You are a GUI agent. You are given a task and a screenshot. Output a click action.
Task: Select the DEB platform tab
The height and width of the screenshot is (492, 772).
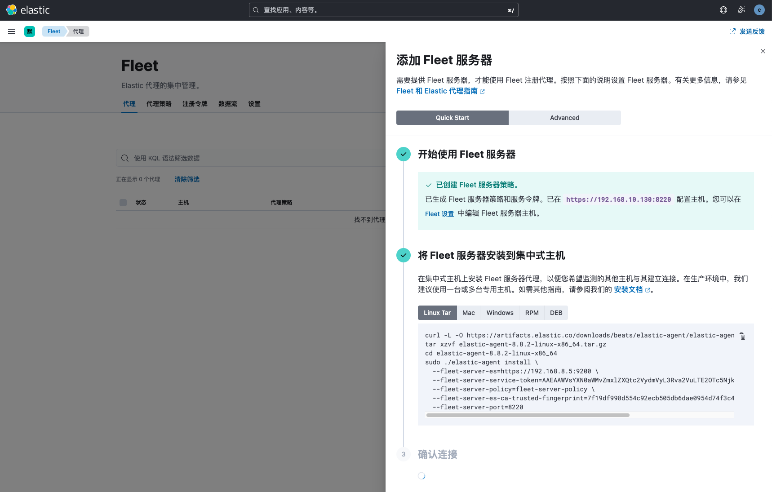(x=556, y=313)
